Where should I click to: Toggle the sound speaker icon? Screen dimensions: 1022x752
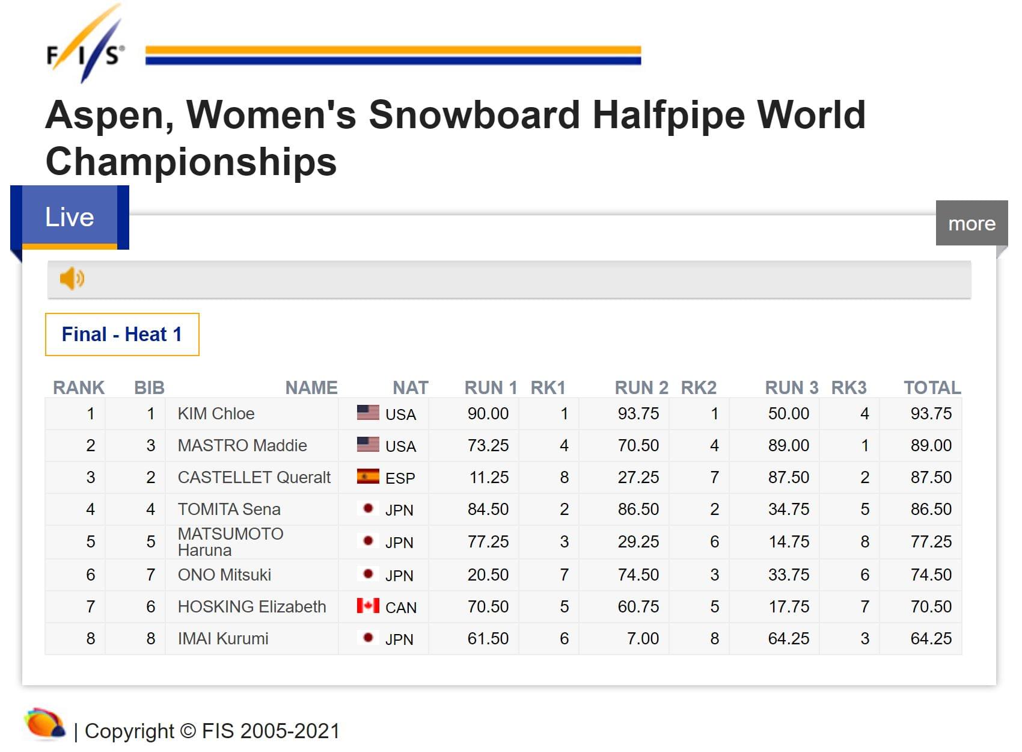72,279
